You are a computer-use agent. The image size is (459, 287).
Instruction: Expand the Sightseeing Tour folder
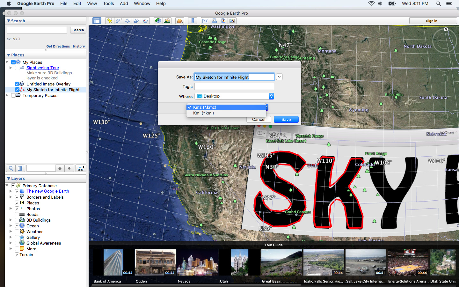click(x=11, y=68)
